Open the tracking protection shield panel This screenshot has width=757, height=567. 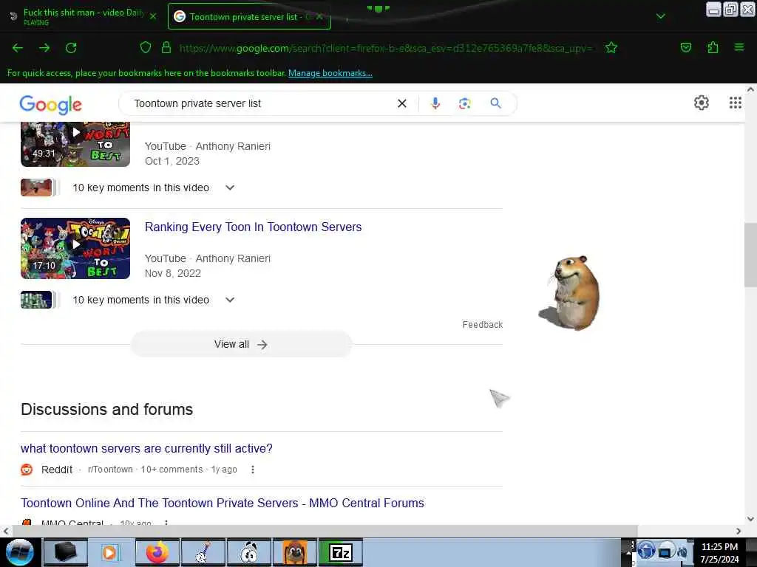[146, 47]
